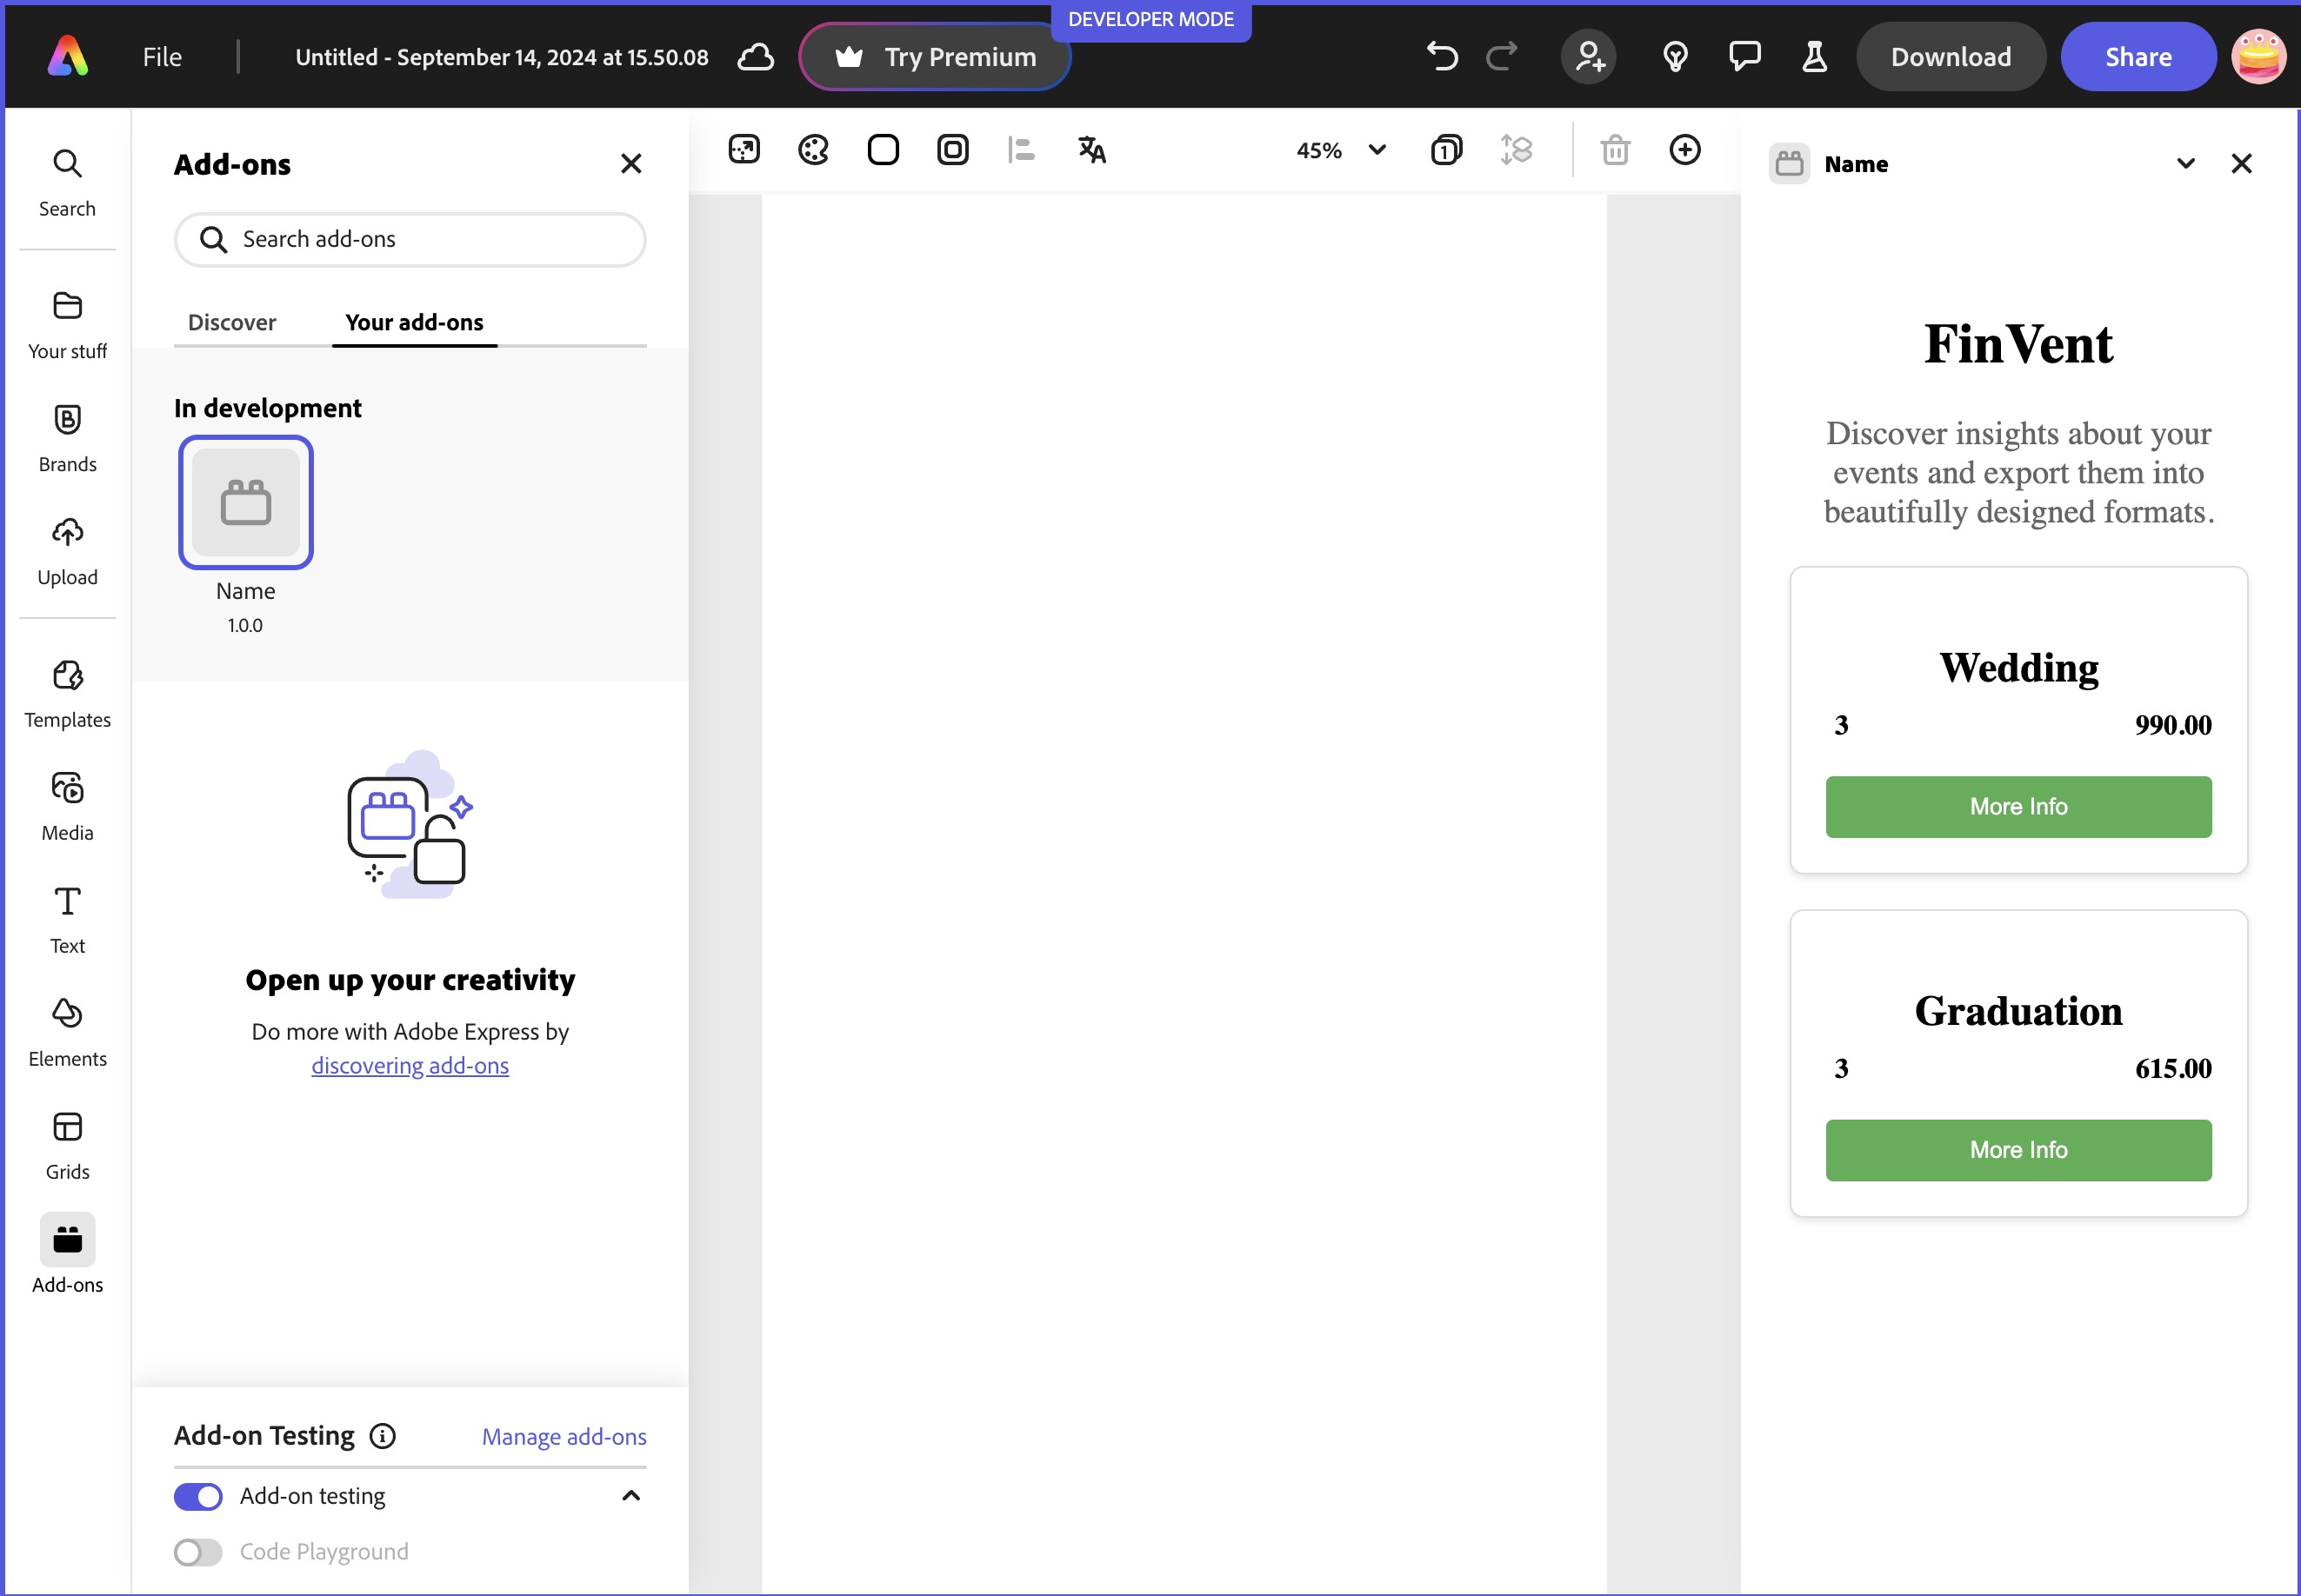
Task: Enable the Code Playground toggle
Action: 198,1551
